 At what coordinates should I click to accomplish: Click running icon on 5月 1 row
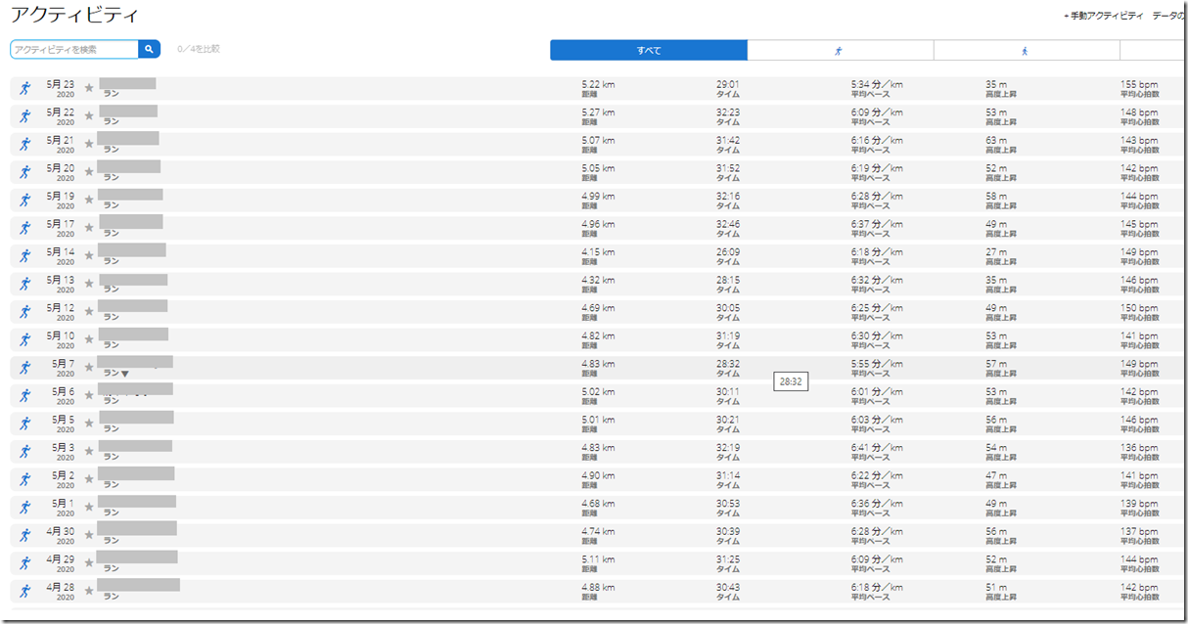tap(25, 508)
